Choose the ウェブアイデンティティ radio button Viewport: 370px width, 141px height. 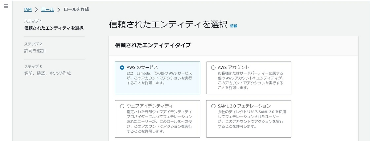click(x=122, y=106)
